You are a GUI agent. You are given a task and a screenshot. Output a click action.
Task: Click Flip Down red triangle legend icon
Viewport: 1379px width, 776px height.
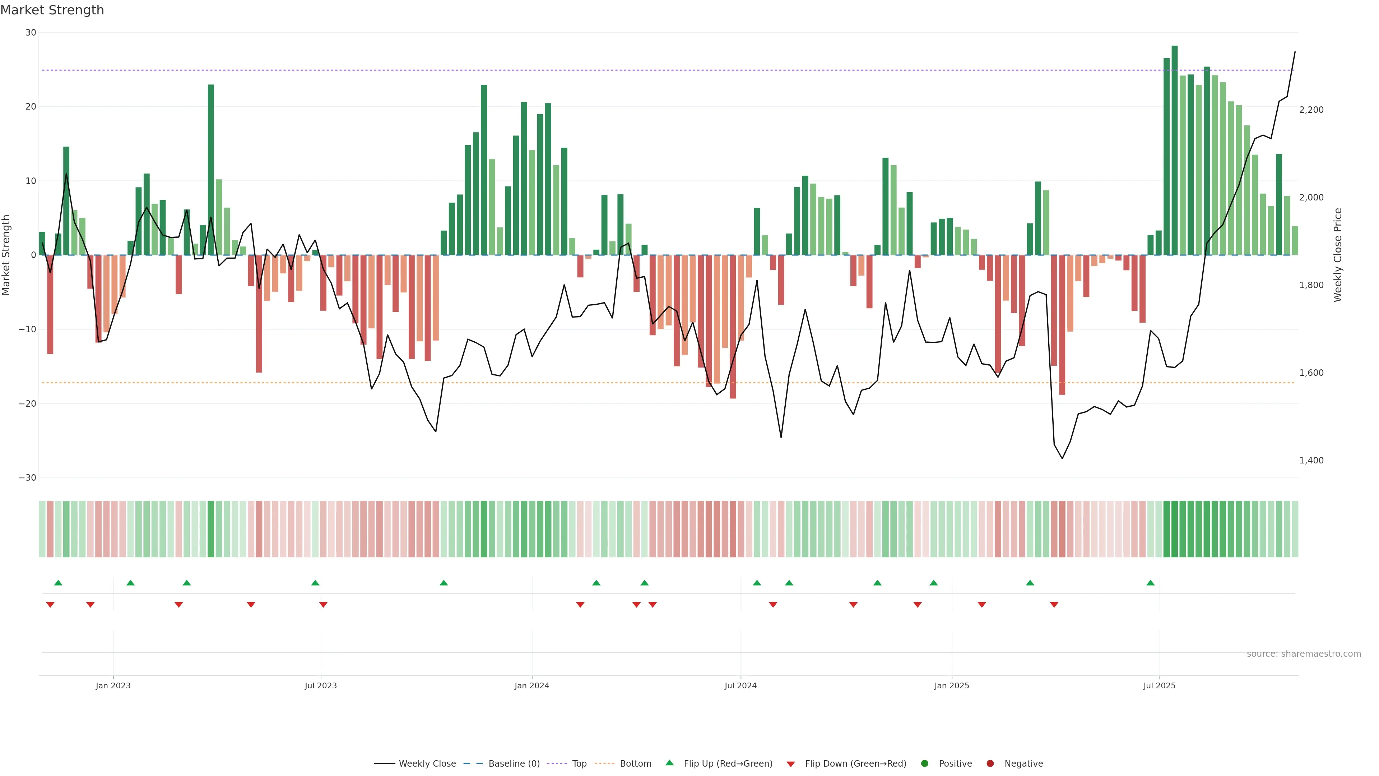click(791, 764)
